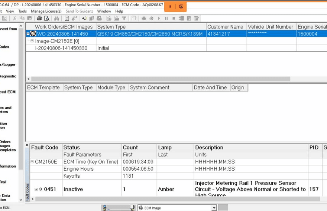This screenshot has height=211, width=327.
Task: Click the chart icon at the toolbar start
Action: click(4, 18)
